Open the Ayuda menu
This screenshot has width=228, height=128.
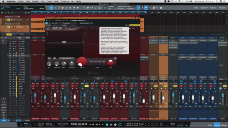coord(78,1)
